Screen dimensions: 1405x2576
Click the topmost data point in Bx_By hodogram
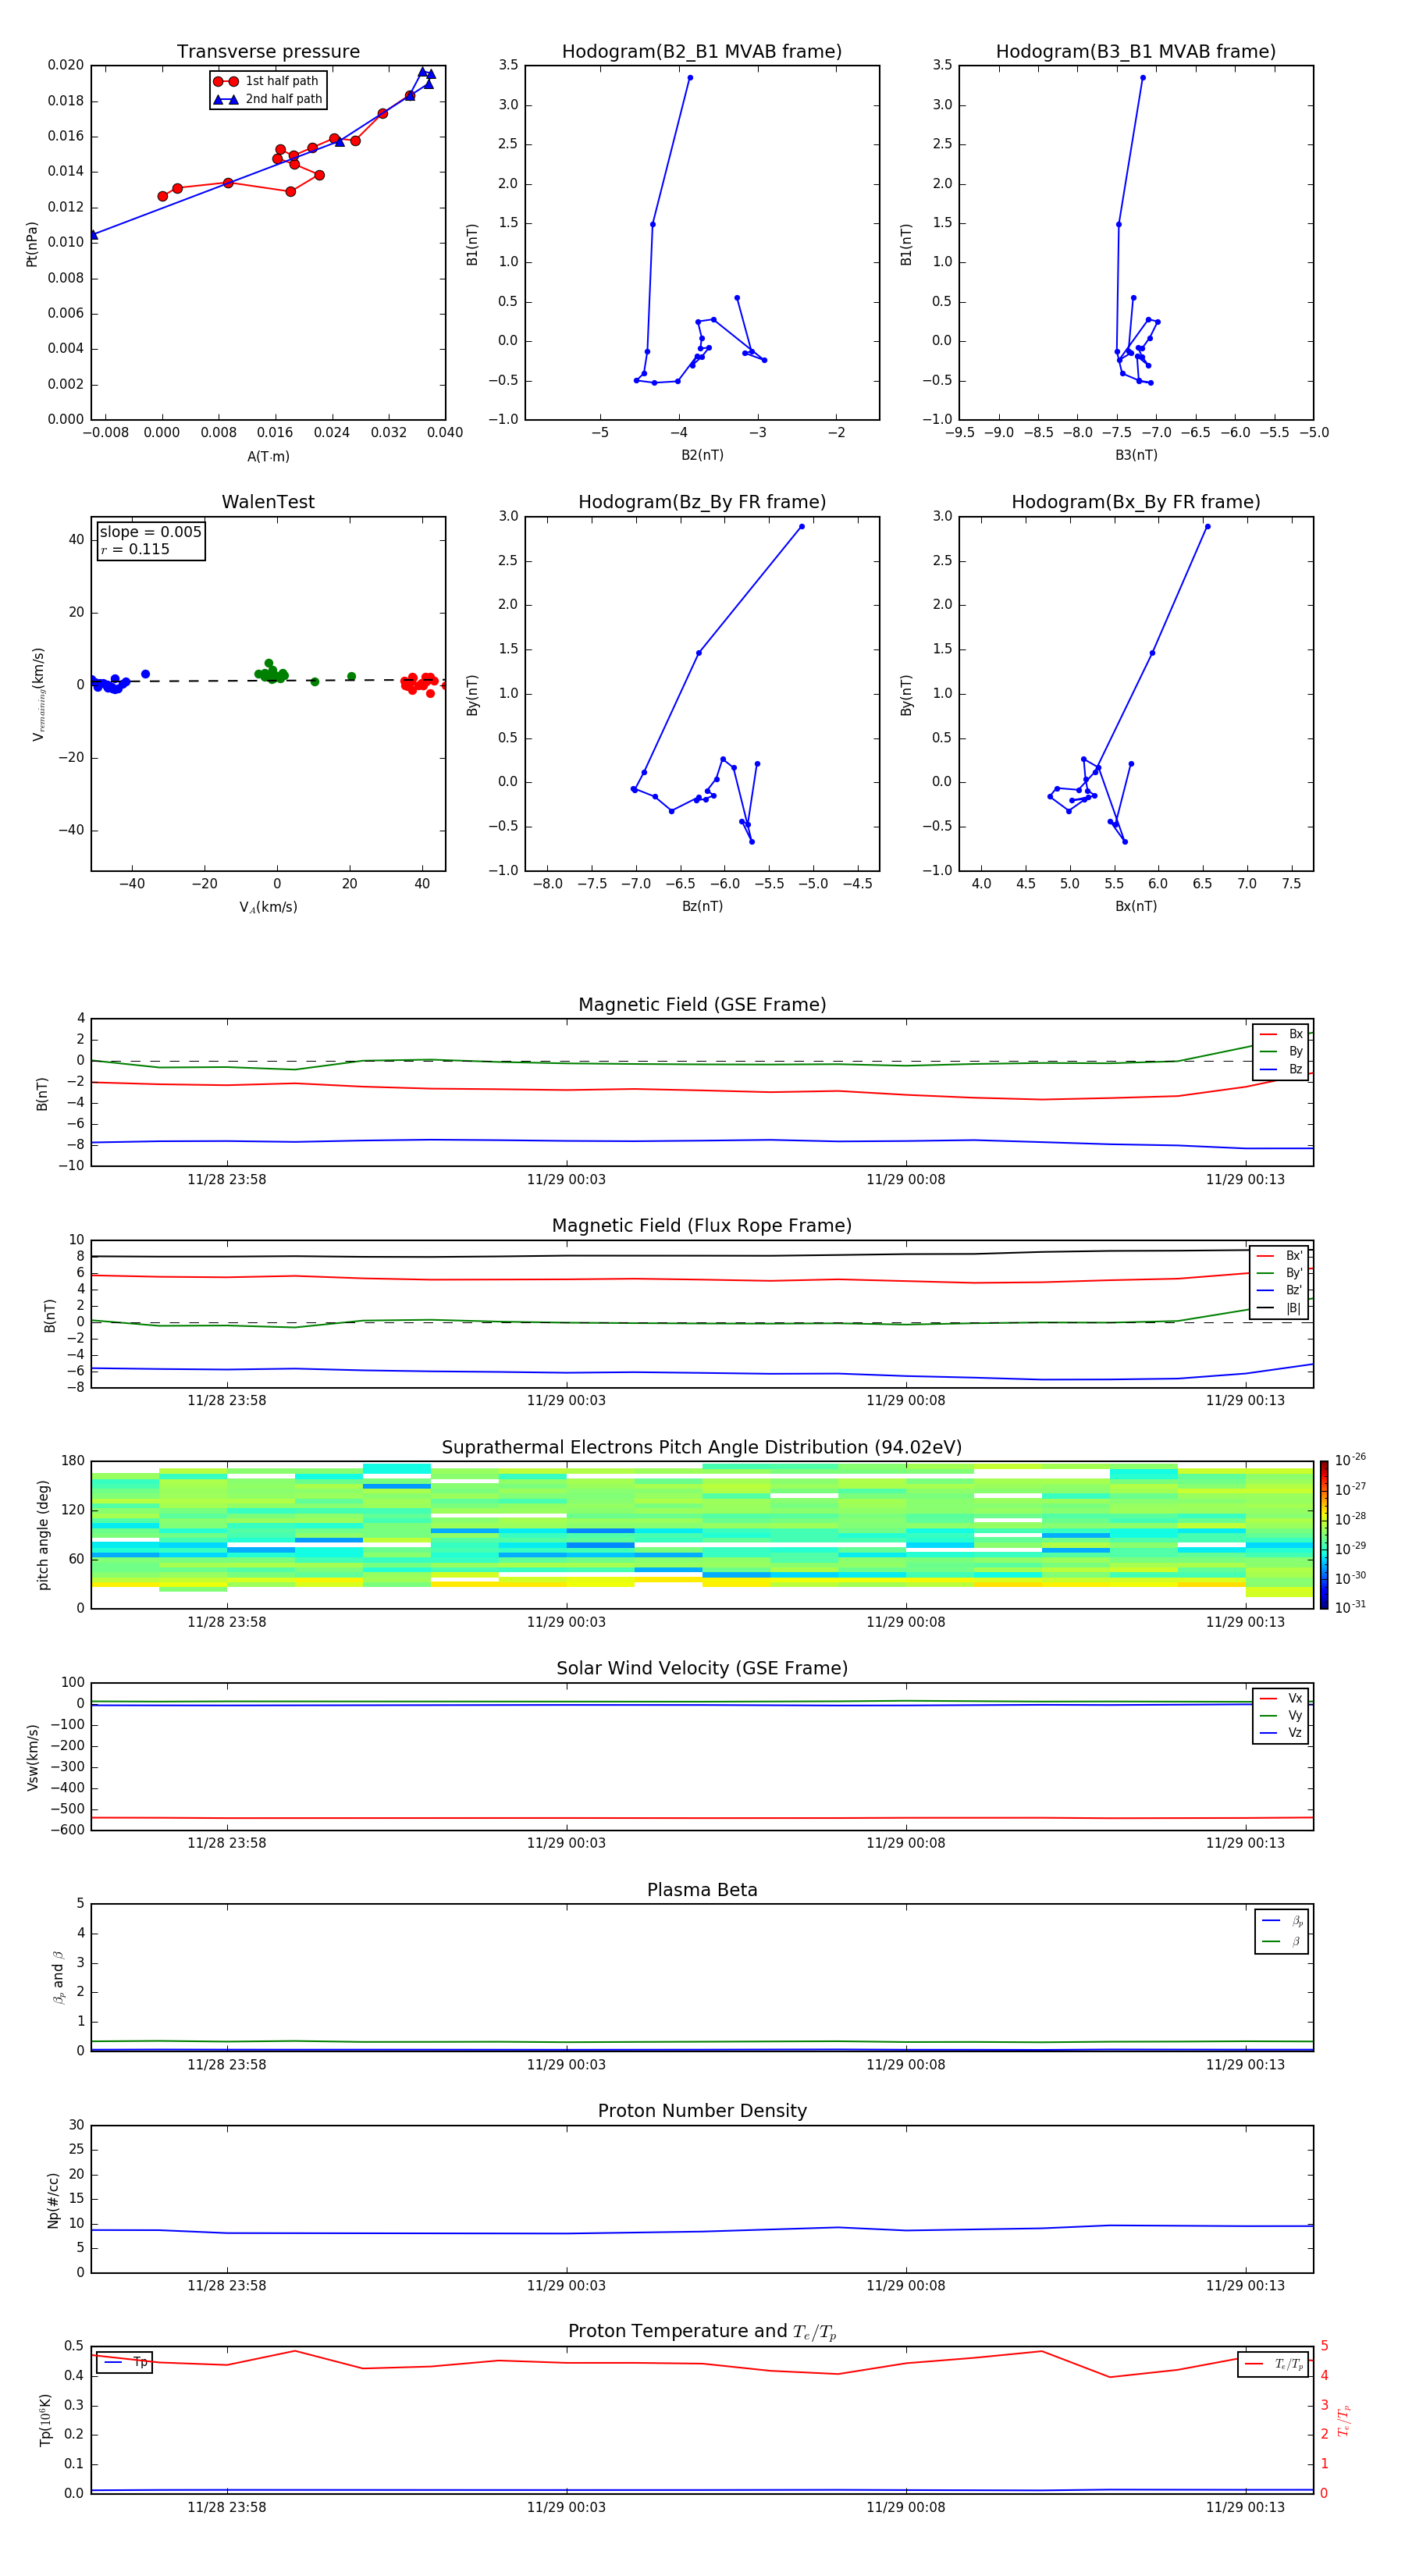pyautogui.click(x=1208, y=526)
